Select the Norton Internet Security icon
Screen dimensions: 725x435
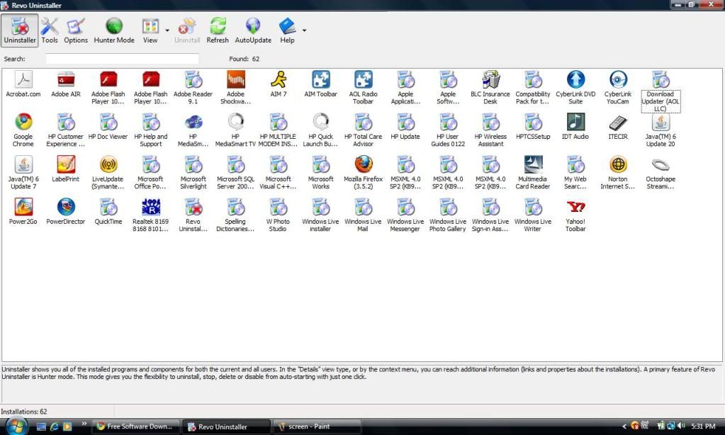click(618, 164)
